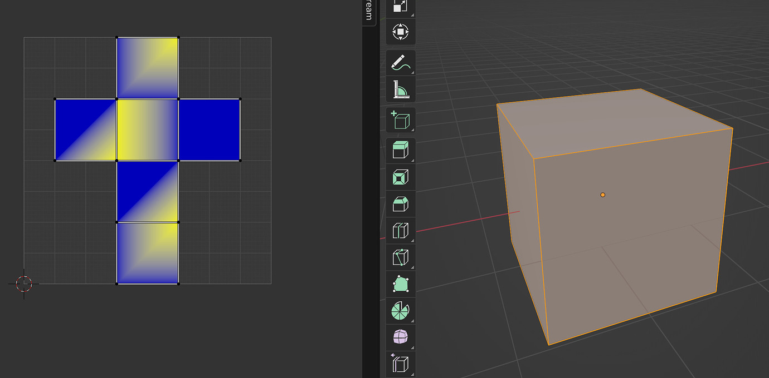
Task: Pick the Knife tool
Action: coord(400,257)
